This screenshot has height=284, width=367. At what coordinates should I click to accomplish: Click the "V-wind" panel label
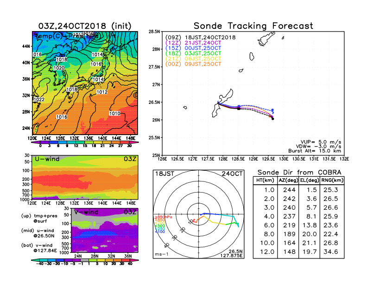tap(86, 212)
